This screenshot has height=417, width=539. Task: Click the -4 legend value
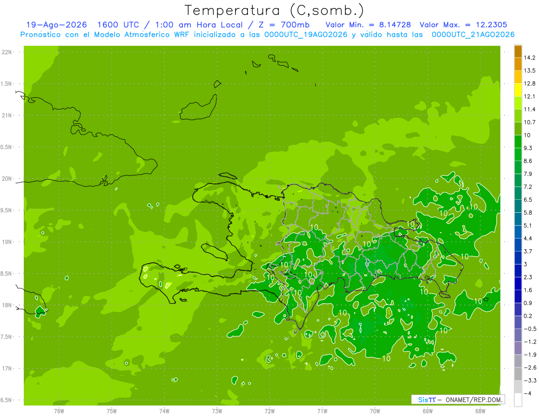527,393
